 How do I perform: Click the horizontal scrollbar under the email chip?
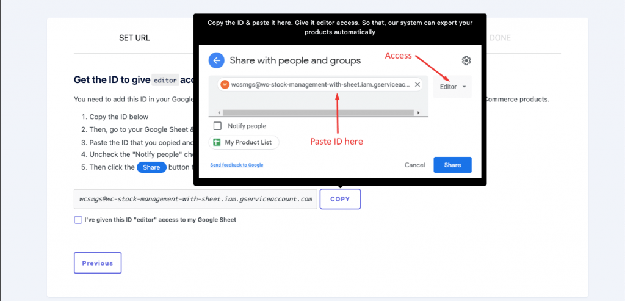pyautogui.click(x=319, y=113)
